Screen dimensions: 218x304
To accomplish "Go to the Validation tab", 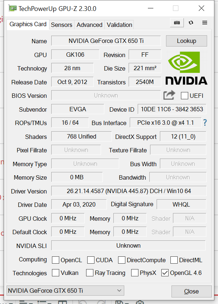I will (120, 25).
